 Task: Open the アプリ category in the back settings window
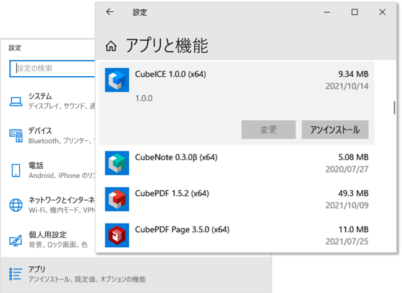pos(136,274)
